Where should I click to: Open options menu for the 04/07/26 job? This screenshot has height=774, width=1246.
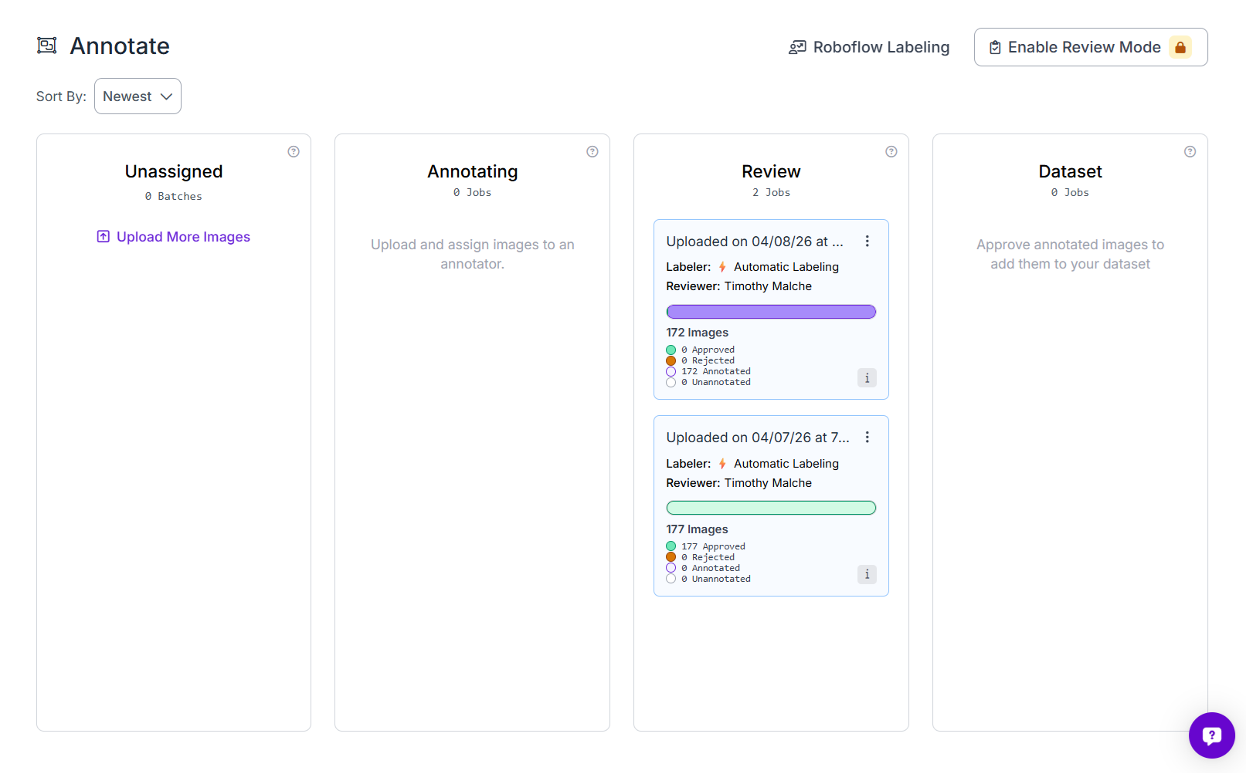[867, 438]
